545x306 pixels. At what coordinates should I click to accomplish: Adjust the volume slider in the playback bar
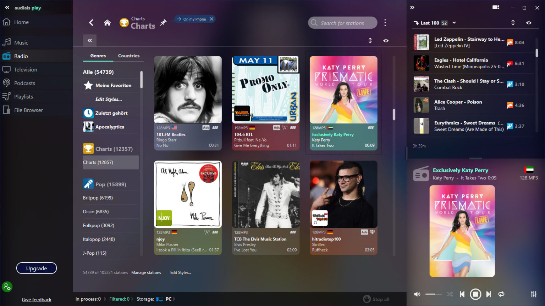[434, 294]
